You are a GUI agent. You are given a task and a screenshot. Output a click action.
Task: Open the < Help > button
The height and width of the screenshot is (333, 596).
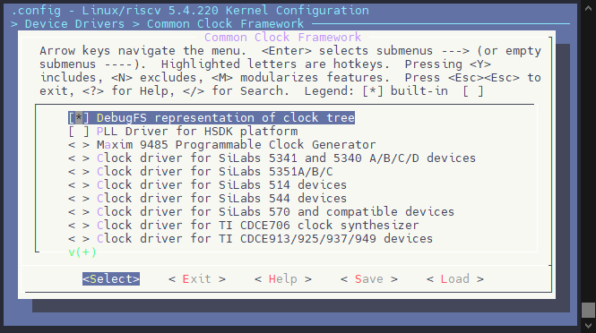click(283, 279)
